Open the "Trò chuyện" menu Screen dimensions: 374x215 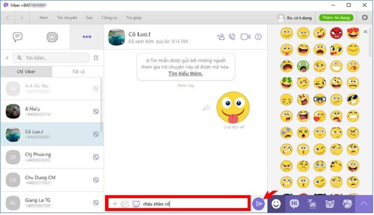tap(67, 17)
